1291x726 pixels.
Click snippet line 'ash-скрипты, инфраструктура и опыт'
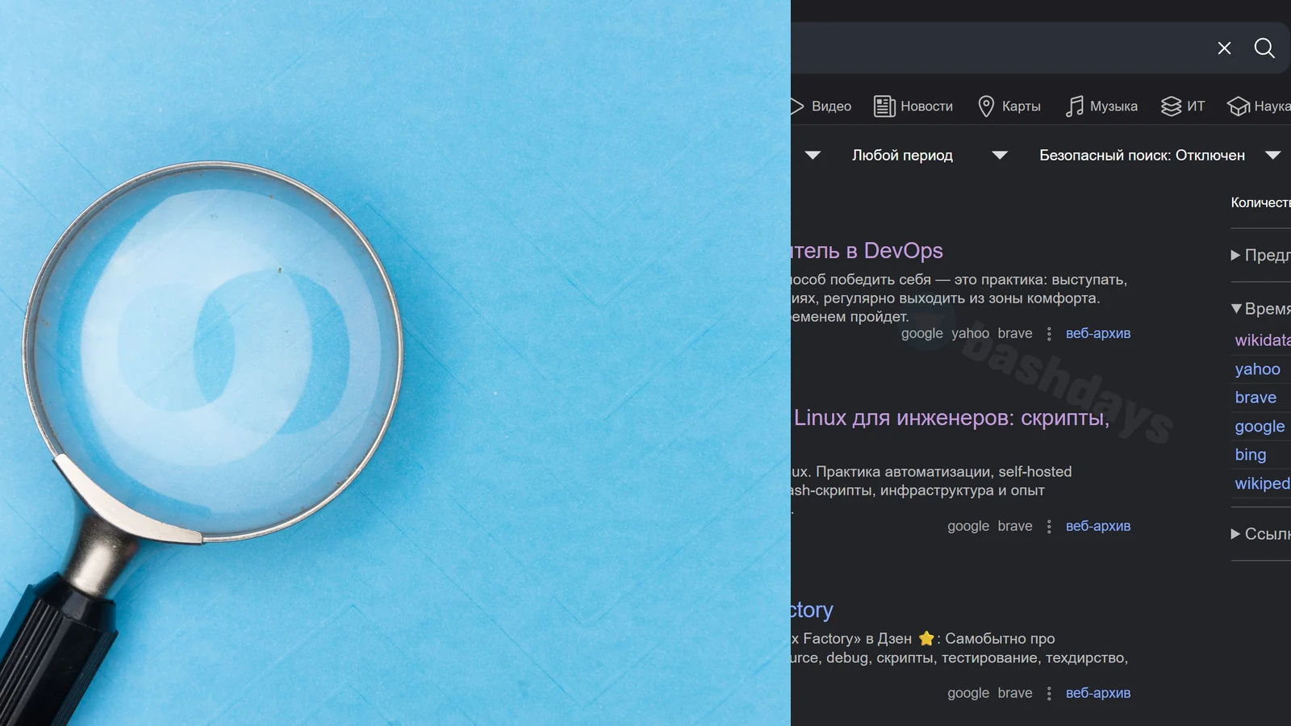[x=918, y=490]
